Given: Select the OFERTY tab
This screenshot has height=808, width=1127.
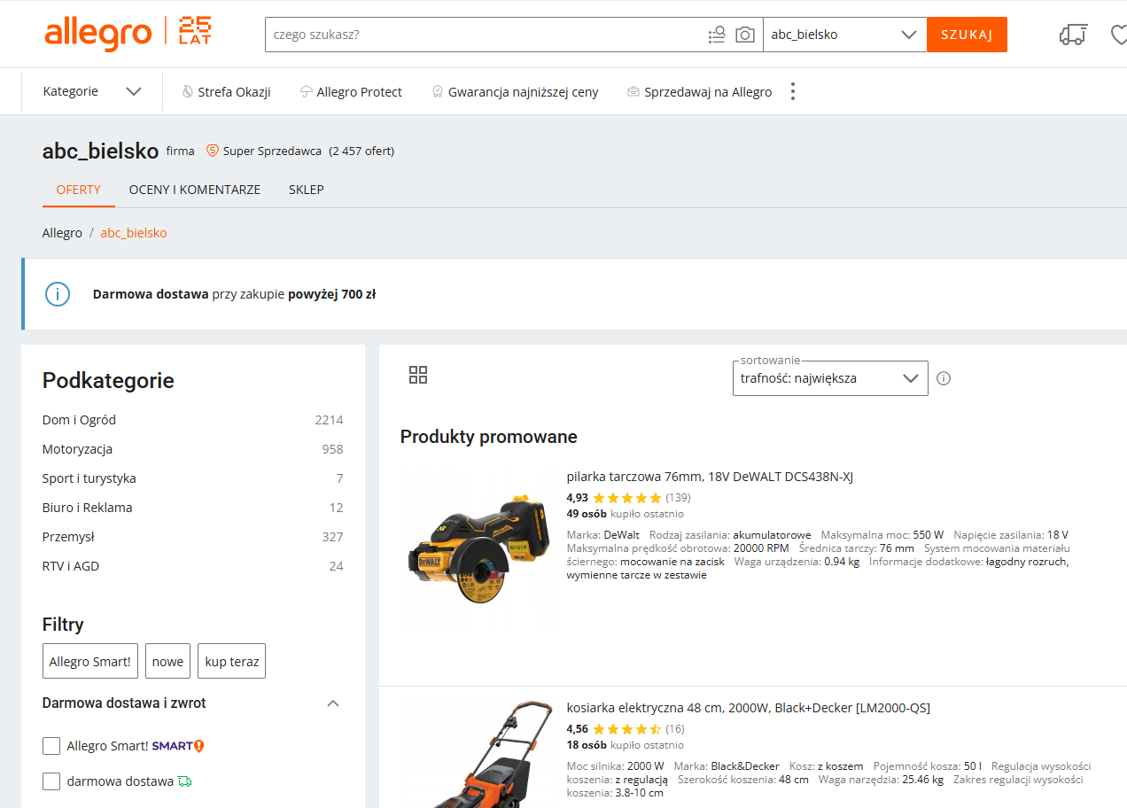Looking at the screenshot, I should pos(78,190).
